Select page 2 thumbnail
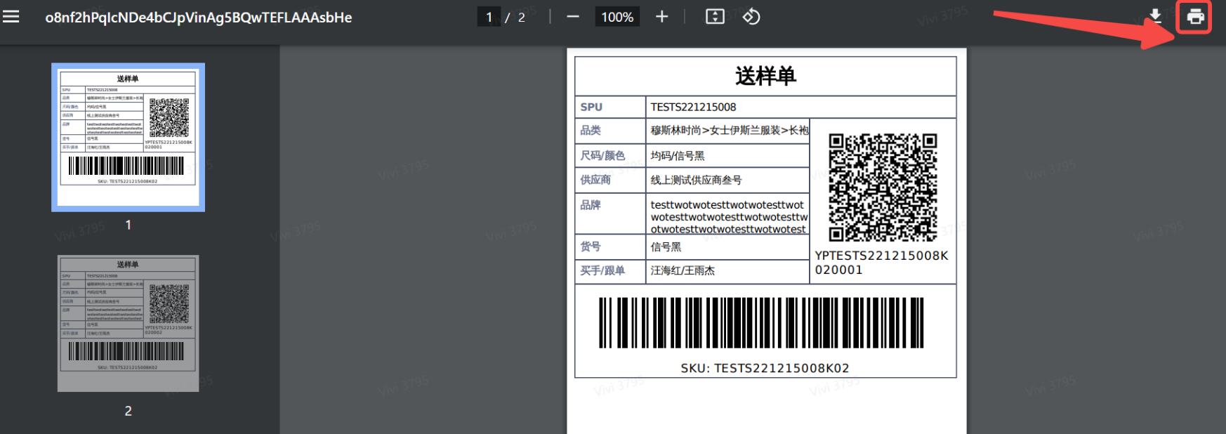The height and width of the screenshot is (434, 1226). (x=128, y=324)
